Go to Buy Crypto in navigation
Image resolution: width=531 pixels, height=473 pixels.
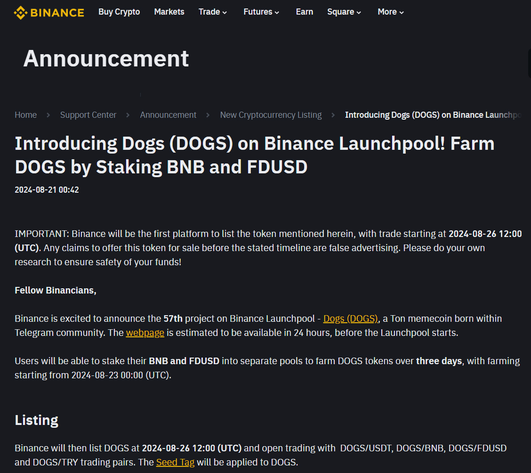pos(119,12)
